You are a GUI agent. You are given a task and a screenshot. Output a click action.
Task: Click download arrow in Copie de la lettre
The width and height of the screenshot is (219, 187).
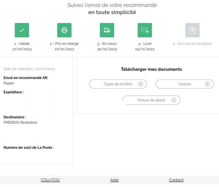tap(141, 84)
